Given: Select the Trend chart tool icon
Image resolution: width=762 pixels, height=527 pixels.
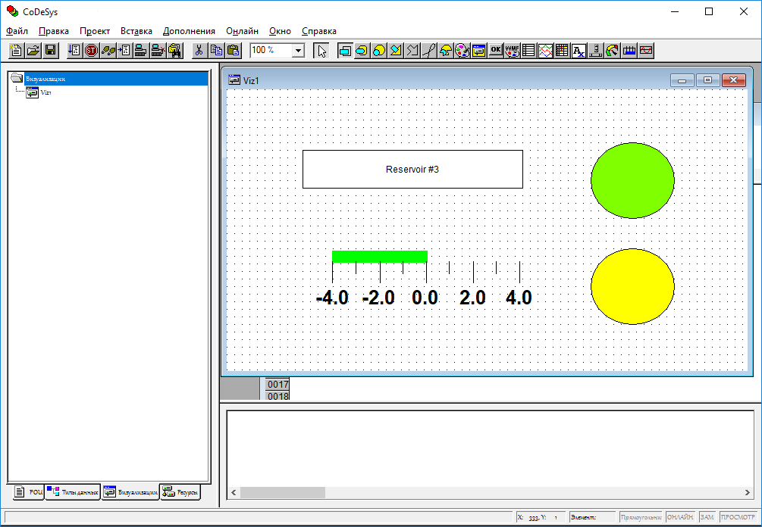Looking at the screenshot, I should point(545,51).
